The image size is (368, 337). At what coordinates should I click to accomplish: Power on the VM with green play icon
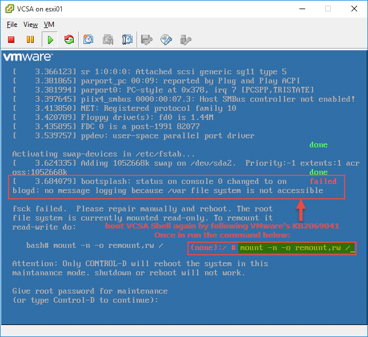[x=50, y=39]
